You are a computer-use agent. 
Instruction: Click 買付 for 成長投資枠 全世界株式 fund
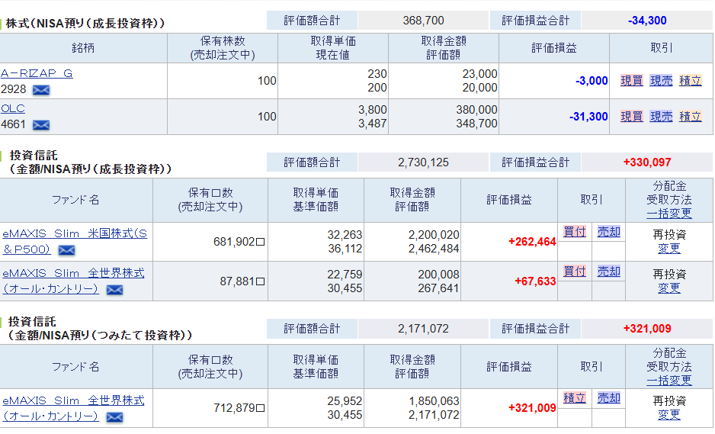coord(575,272)
